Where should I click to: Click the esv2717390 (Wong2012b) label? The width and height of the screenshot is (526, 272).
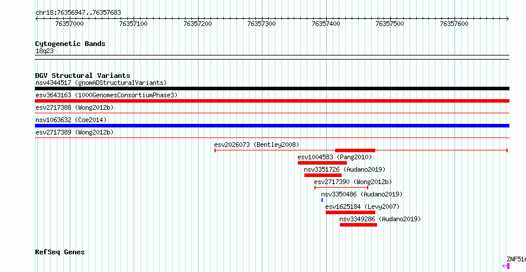pos(353,182)
